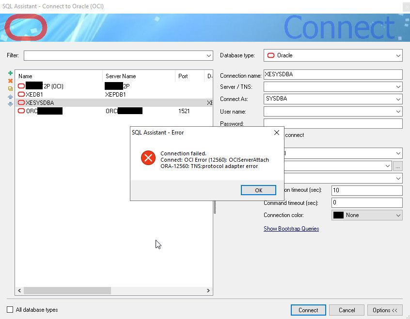
Task: Collapse options with Options << button
Action: (x=385, y=310)
